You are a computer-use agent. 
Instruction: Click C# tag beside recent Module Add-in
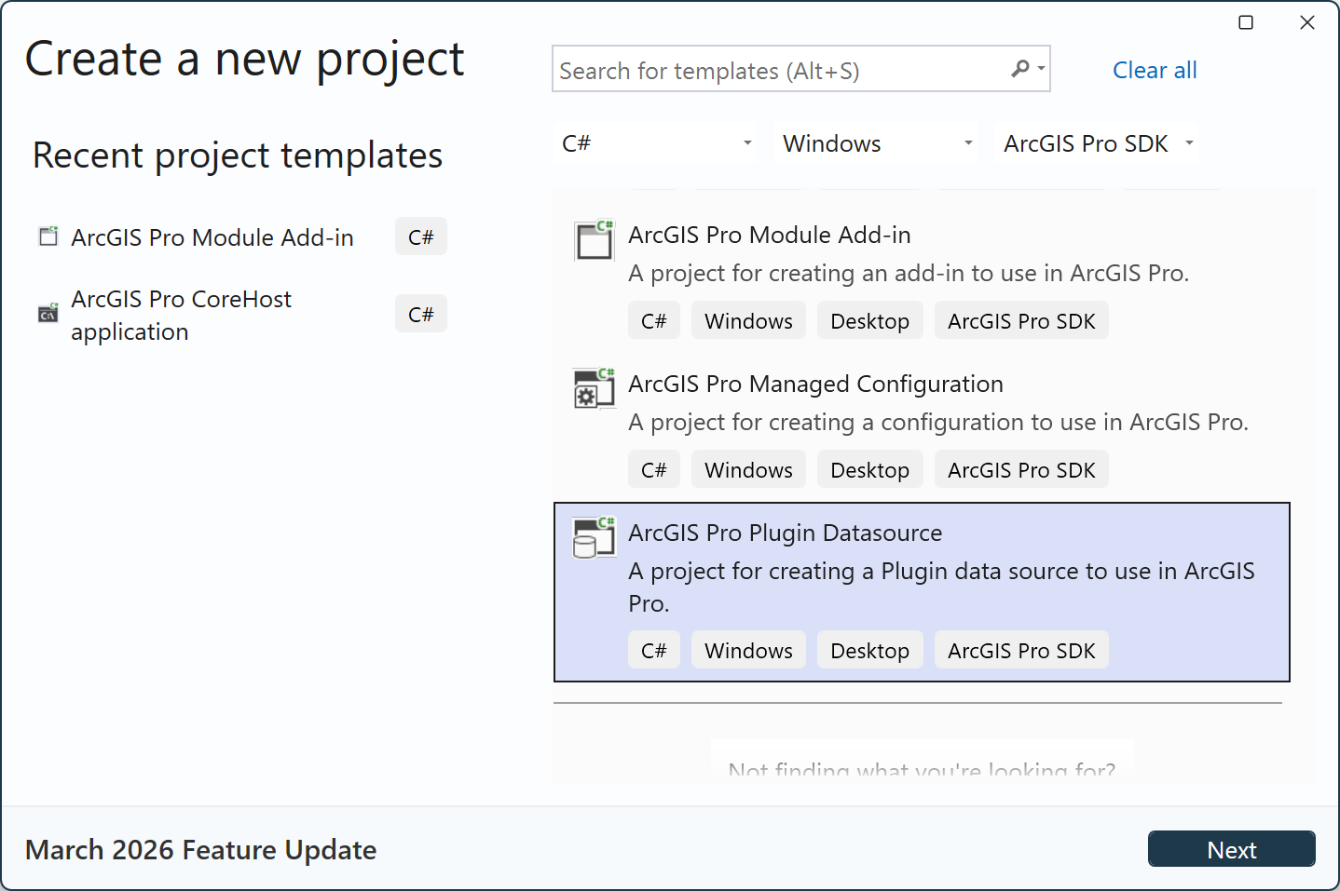click(x=421, y=236)
